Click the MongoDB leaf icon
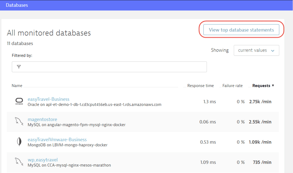This screenshot has height=173, width=293. [x=19, y=141]
